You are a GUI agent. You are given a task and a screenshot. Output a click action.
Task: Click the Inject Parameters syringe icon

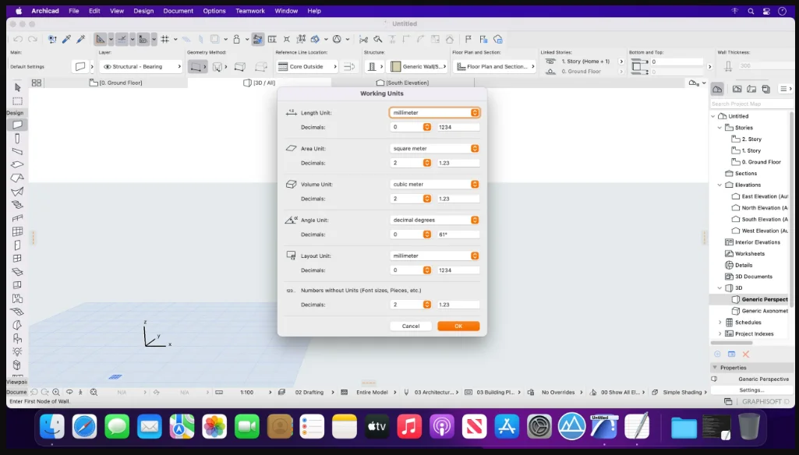pyautogui.click(x=80, y=39)
